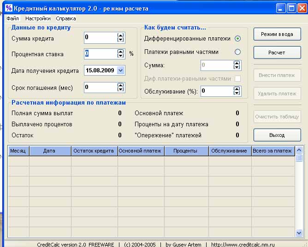Click the Всего за платеж column header
Image resolution: width=308 pixels, height=247 pixels.
272,151
